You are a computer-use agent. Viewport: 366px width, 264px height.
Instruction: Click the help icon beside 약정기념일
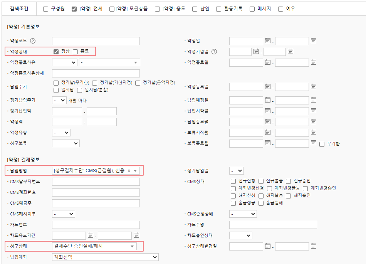point(214,52)
